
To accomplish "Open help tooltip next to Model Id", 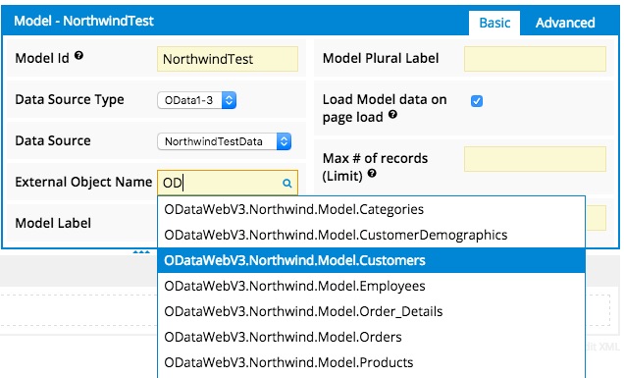I will pos(78,55).
